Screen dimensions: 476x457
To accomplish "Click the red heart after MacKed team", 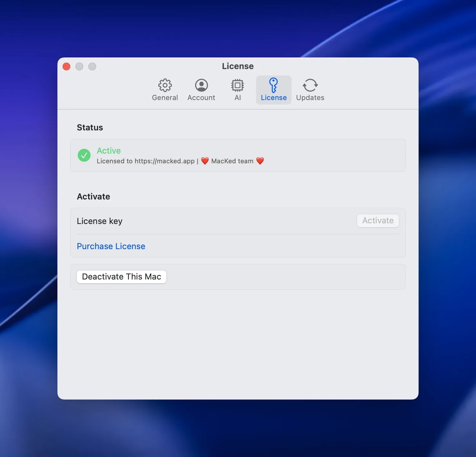I will (x=260, y=161).
